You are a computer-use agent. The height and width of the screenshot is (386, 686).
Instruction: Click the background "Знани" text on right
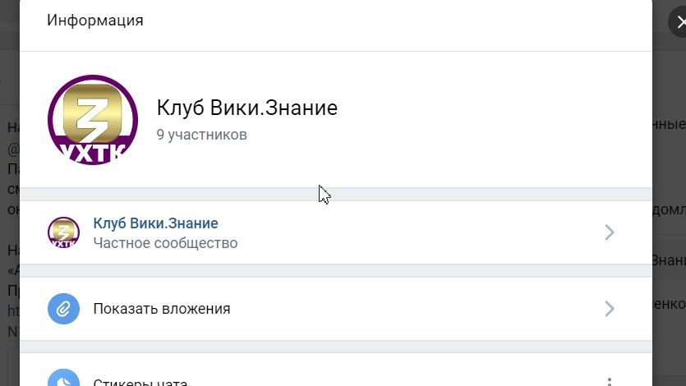pos(667,260)
